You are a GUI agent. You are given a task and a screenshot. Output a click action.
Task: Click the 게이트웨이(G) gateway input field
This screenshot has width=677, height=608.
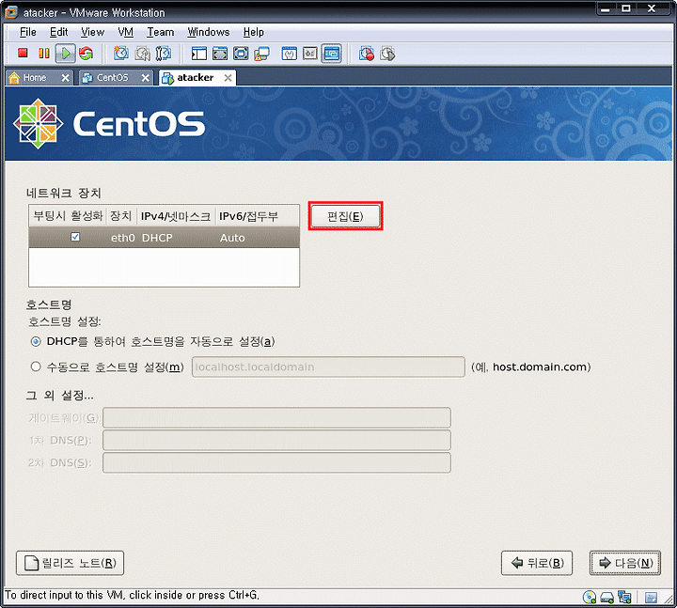click(x=276, y=417)
